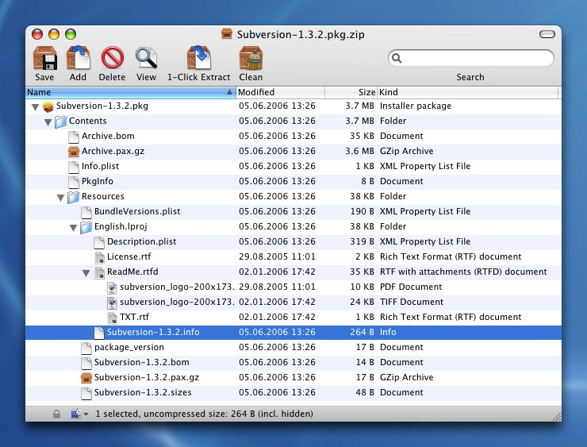Click the Clean broom toolbar icon
The width and height of the screenshot is (587, 447).
[251, 58]
